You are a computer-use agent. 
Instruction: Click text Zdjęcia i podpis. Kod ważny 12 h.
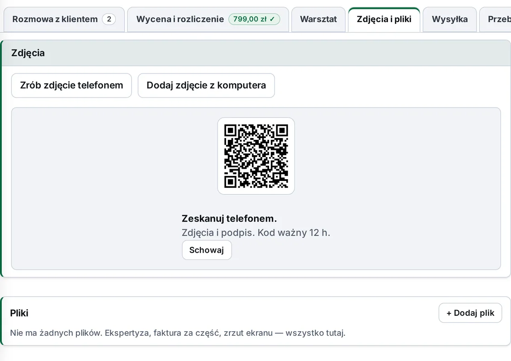(256, 233)
